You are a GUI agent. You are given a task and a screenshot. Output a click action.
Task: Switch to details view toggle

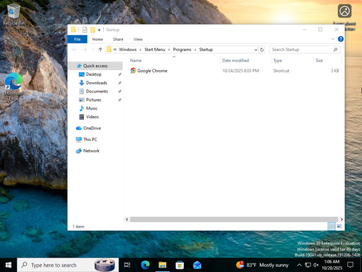[x=332, y=226]
